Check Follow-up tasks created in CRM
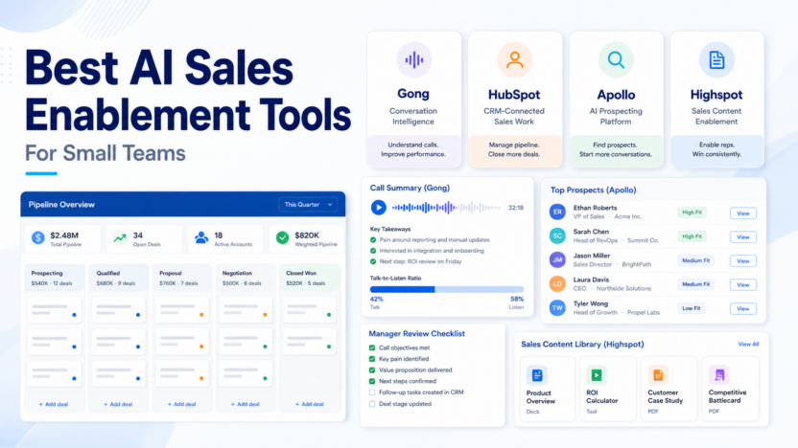 (372, 392)
